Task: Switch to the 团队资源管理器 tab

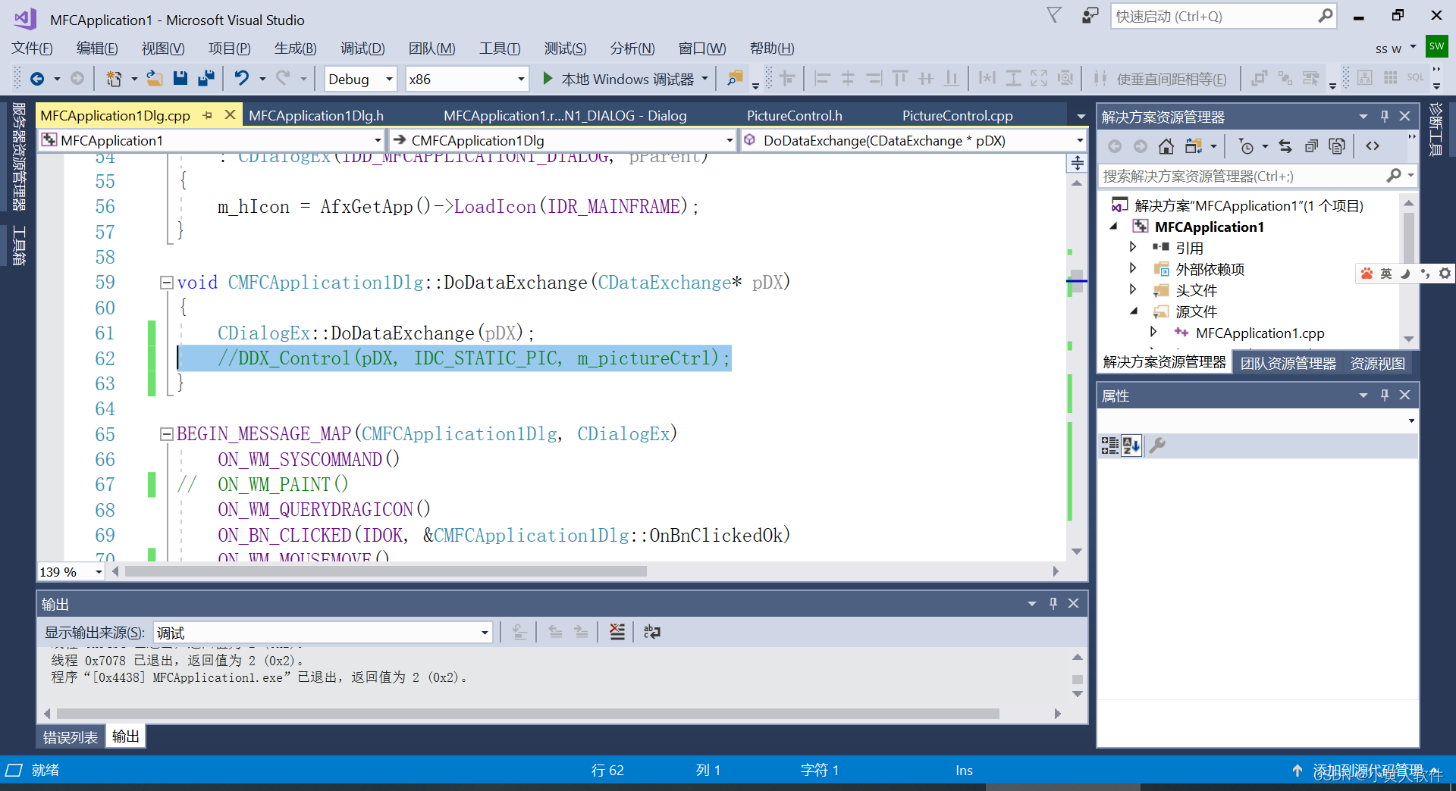Action: coord(1288,363)
